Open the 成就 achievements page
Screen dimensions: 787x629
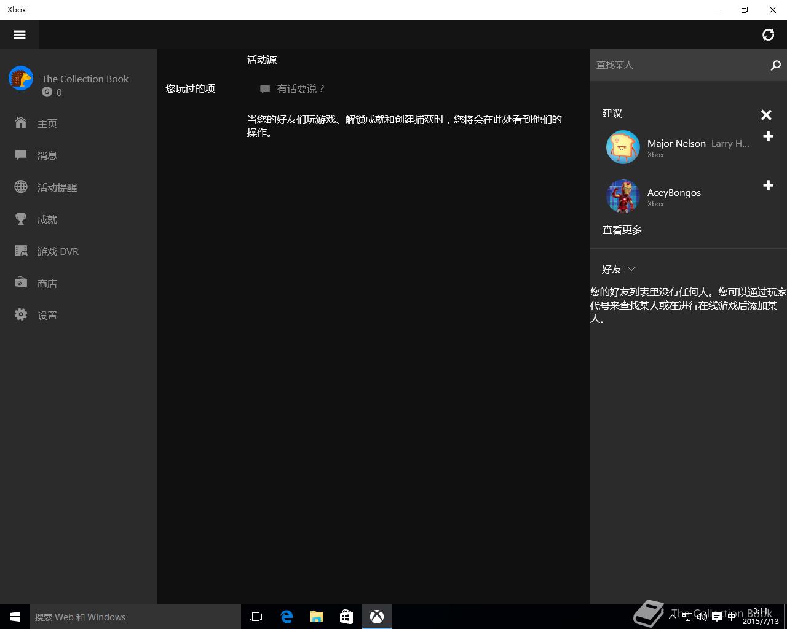click(47, 219)
